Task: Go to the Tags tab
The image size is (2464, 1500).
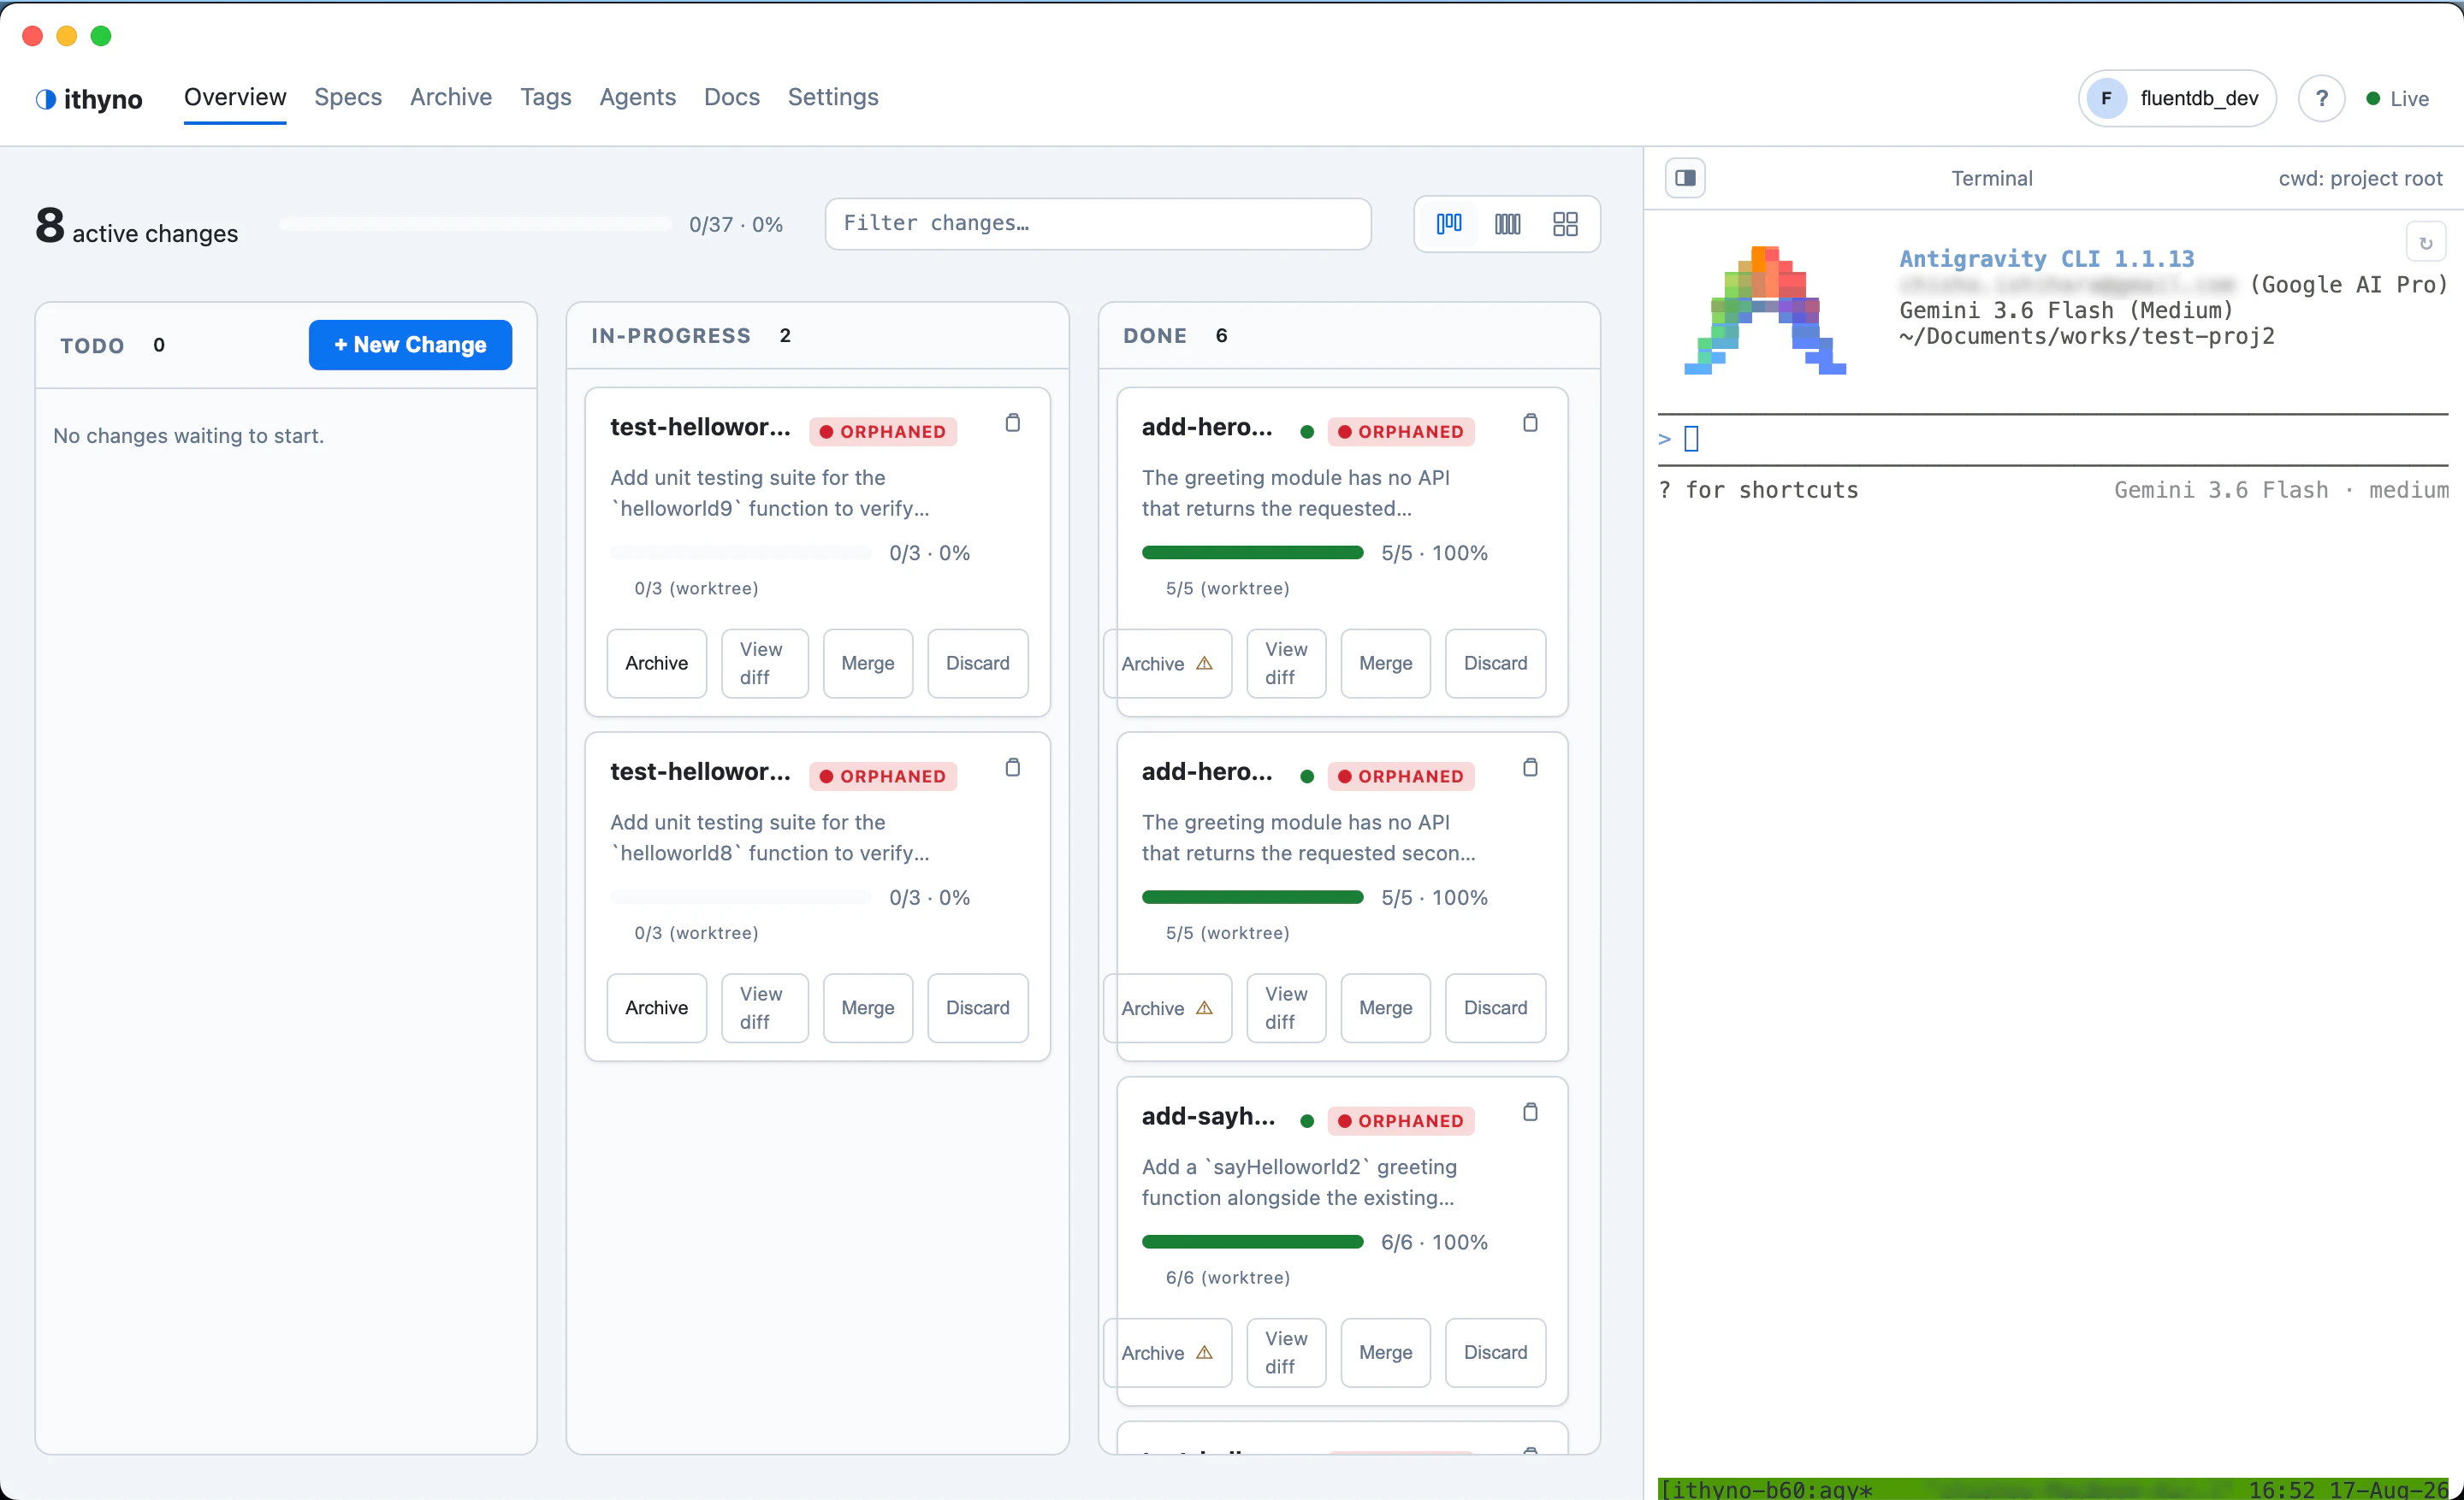Action: point(546,97)
